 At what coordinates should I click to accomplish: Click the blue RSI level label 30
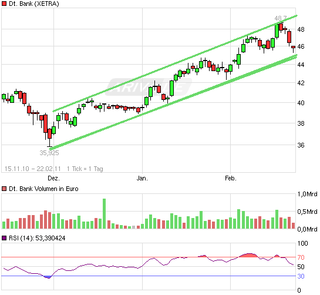point(301,276)
